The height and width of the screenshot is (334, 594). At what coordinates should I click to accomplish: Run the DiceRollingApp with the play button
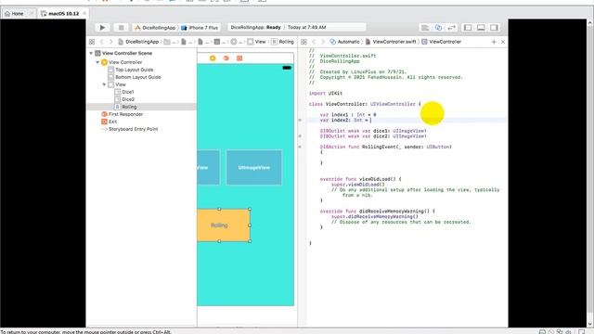[102, 28]
